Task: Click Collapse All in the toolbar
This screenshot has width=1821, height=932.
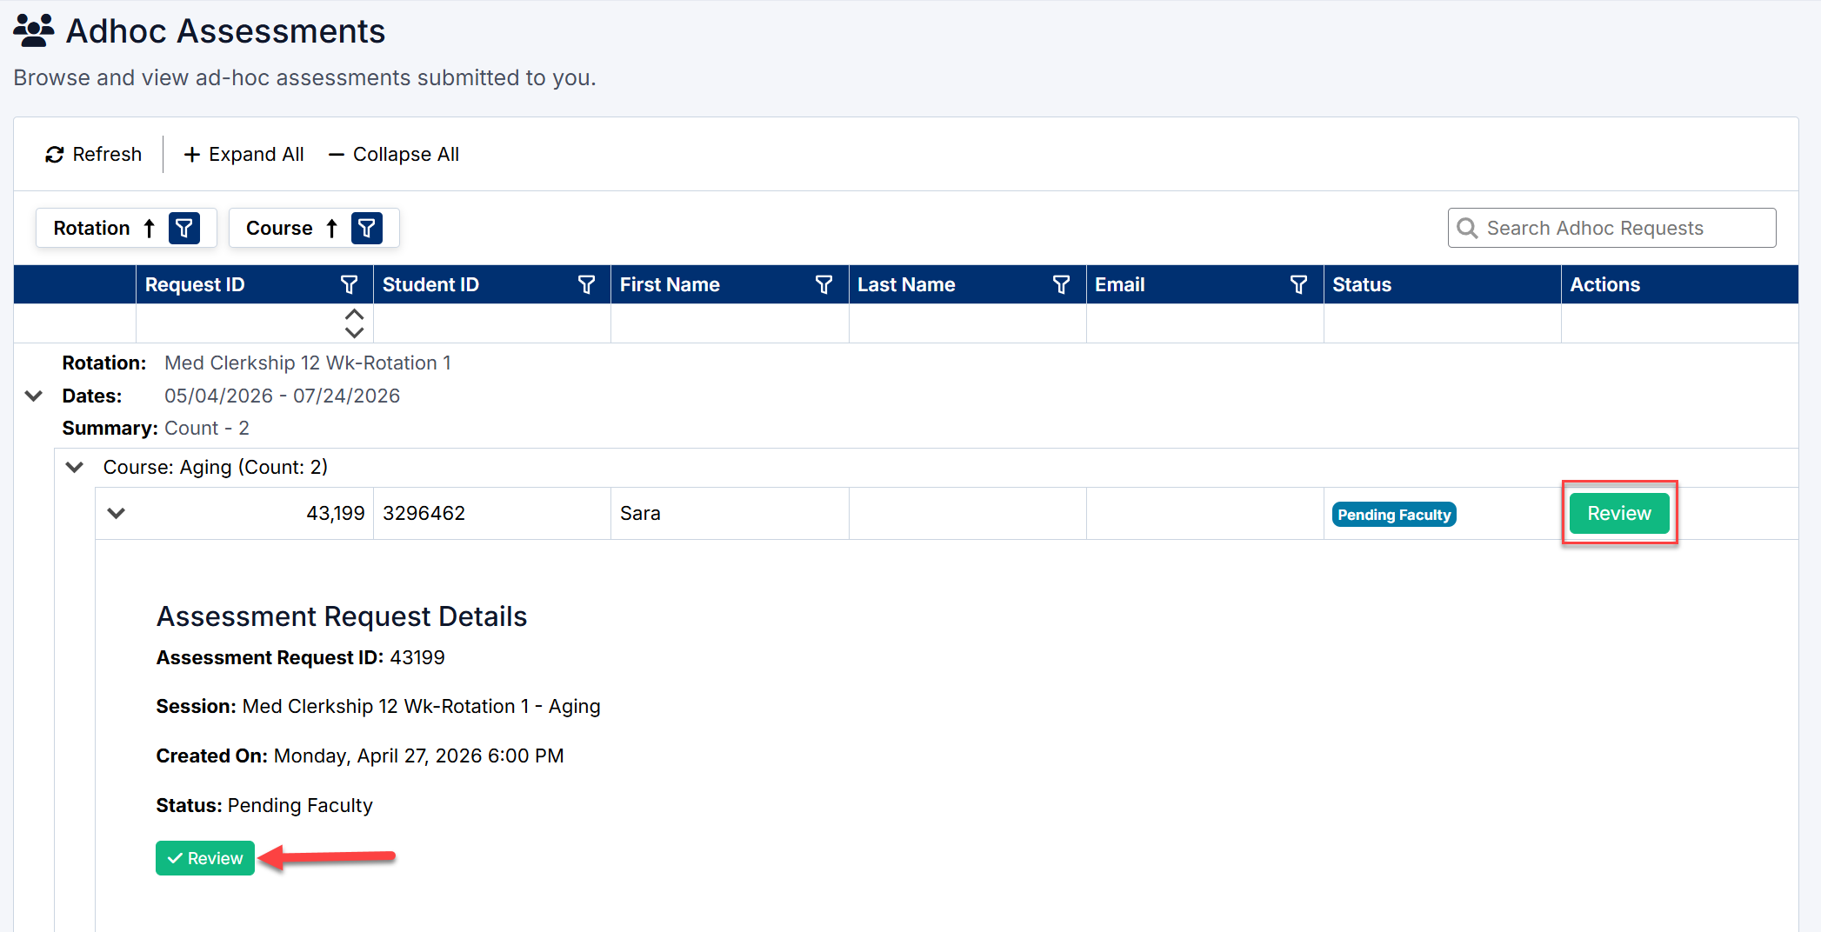Action: tap(394, 155)
